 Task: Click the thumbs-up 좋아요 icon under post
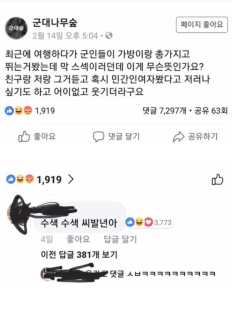point(24,137)
